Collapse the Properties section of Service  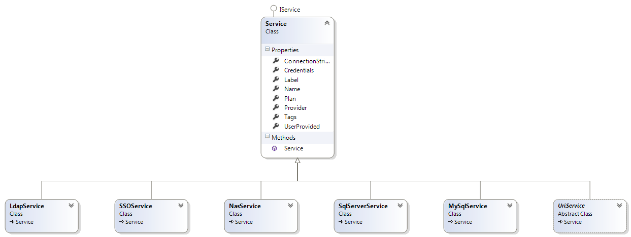[x=267, y=50]
